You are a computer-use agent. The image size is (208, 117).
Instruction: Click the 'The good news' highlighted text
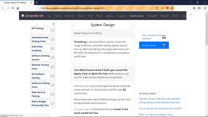point(82,109)
